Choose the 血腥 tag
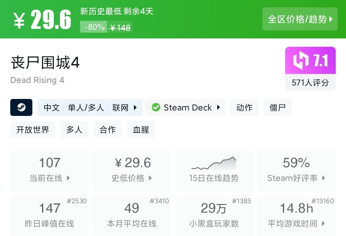Viewport: 346px width, 236px height. tap(141, 130)
